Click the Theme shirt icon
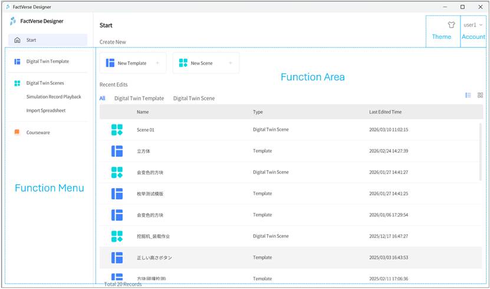490x289 pixels. pos(451,25)
